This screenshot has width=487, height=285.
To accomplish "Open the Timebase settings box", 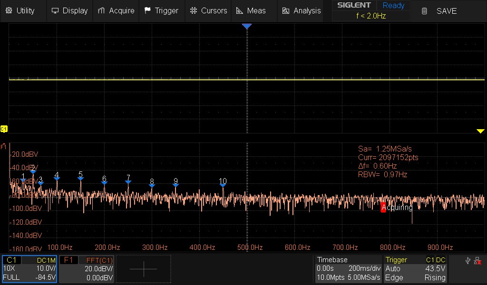I will tap(348, 268).
